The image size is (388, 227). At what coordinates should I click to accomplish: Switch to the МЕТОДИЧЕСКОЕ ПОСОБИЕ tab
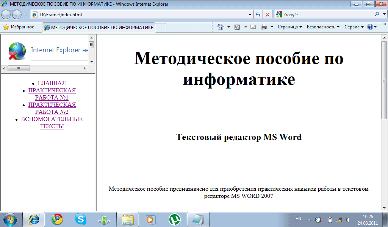point(99,27)
